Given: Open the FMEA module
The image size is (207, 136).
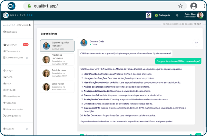Looking at the screenshot, I should (x=8, y=77).
